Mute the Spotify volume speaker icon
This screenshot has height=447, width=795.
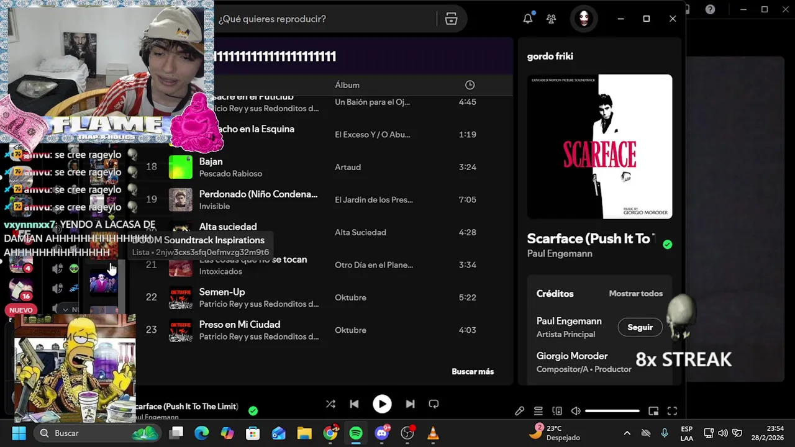click(x=576, y=411)
